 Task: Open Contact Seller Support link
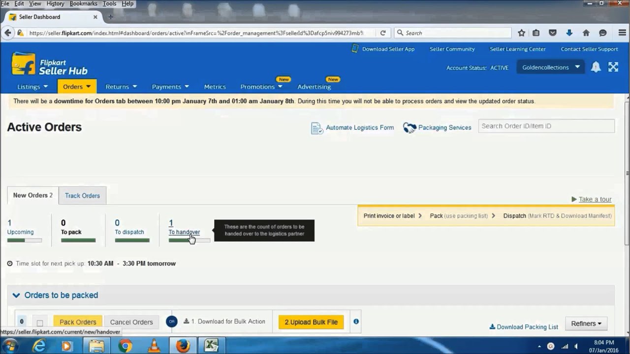[589, 49]
